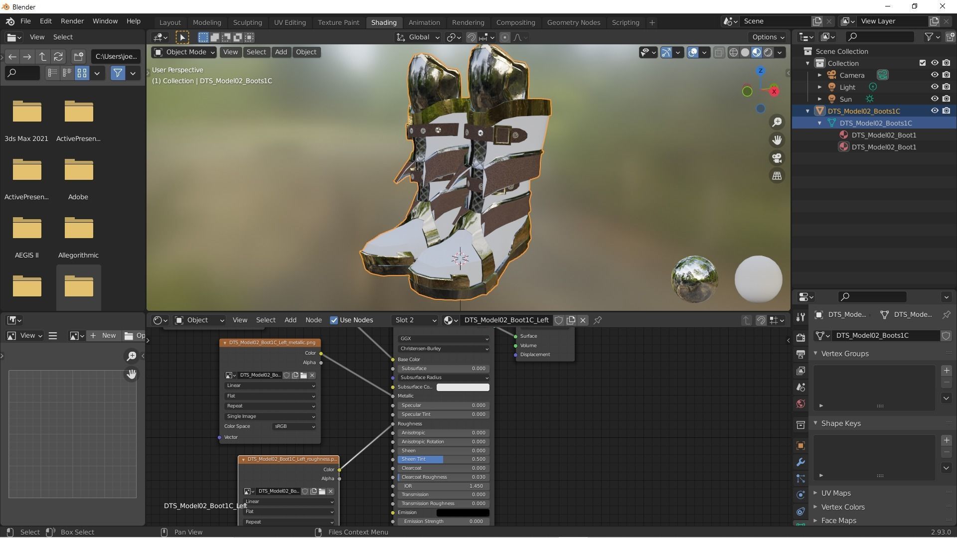
Task: Click Subsurface Color white swatch
Action: point(463,388)
